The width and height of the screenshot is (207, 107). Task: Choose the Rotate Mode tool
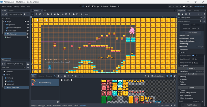click(x=40, y=14)
